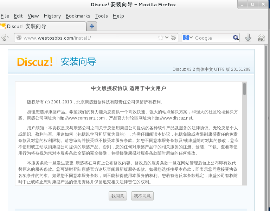Click the http://www.discuz.net text
The height and width of the screenshot is (211, 270).
click(172, 118)
